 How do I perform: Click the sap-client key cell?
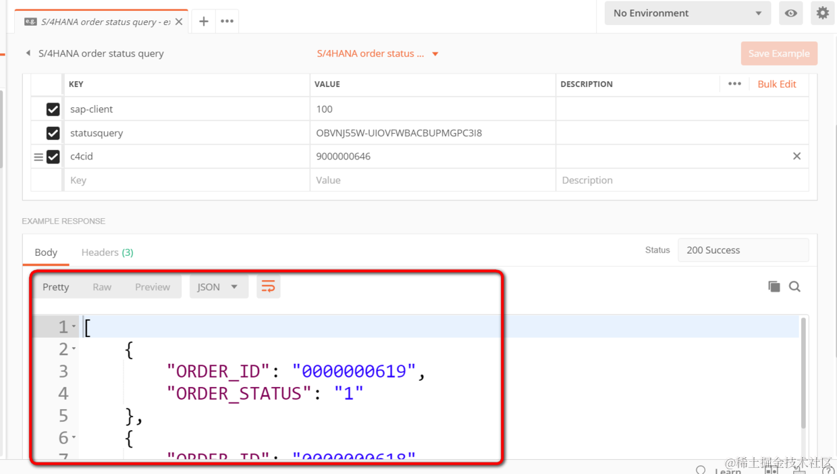187,109
